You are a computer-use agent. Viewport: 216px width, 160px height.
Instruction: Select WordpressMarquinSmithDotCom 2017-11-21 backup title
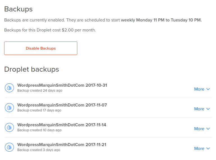[62, 145]
